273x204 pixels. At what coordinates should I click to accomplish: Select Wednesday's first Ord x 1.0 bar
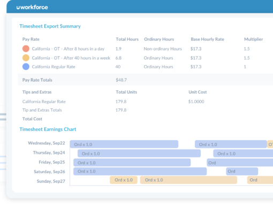(x=124, y=144)
